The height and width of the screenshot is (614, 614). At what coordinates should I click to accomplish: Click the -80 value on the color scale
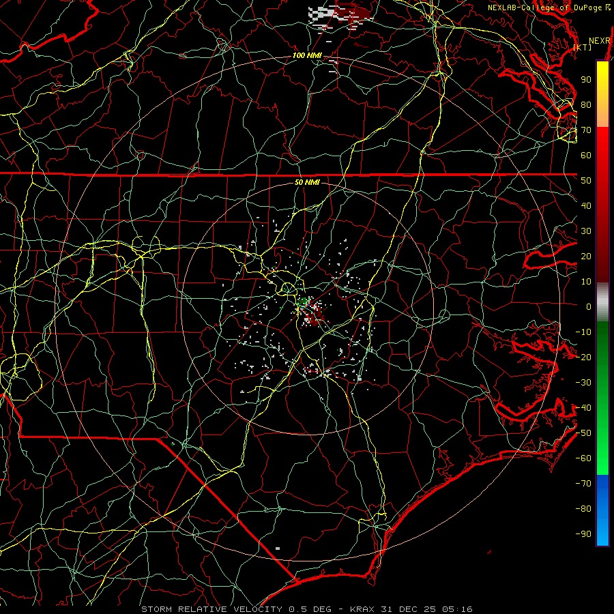click(x=583, y=509)
